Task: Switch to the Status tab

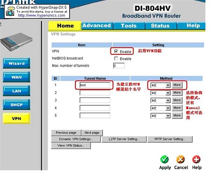Action: (x=161, y=26)
